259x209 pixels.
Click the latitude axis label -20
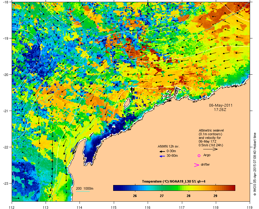(6, 75)
